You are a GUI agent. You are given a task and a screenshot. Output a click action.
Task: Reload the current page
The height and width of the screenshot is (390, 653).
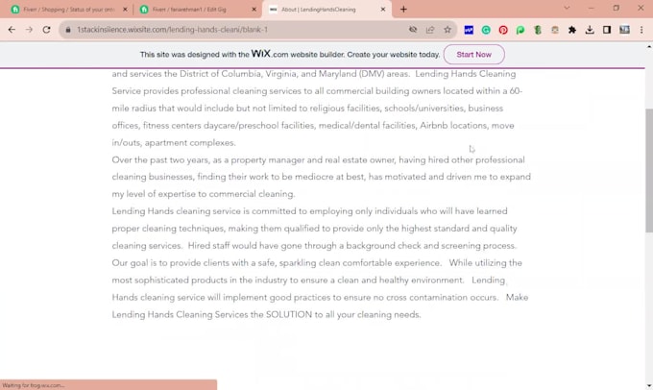[x=46, y=30]
